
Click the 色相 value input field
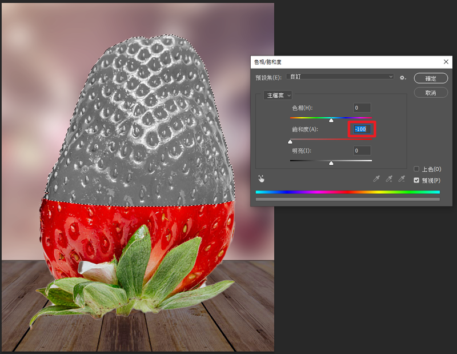362,108
